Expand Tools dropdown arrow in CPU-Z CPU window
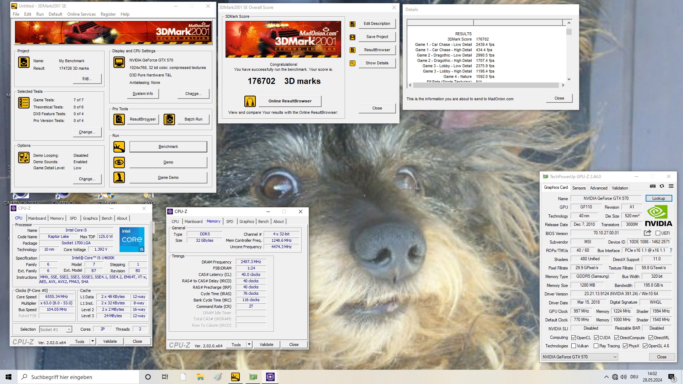The image size is (683, 384). tap(92, 341)
